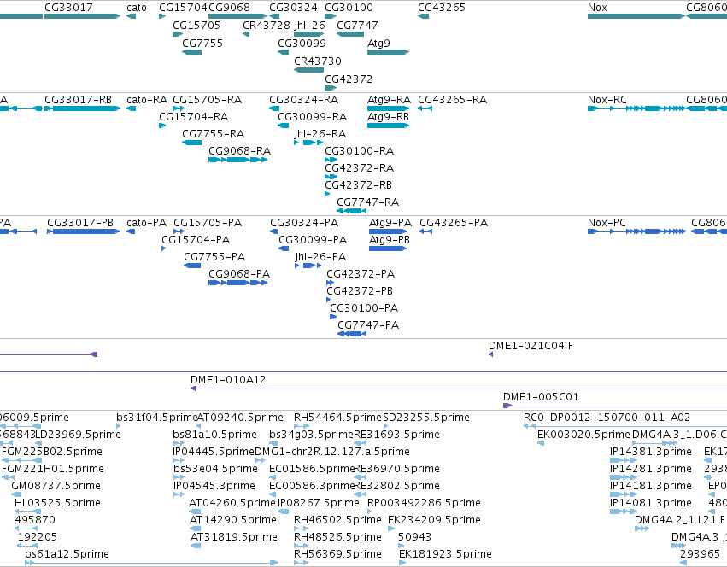
Task: Click the DME1-005C01 clone label
Action: (x=541, y=397)
